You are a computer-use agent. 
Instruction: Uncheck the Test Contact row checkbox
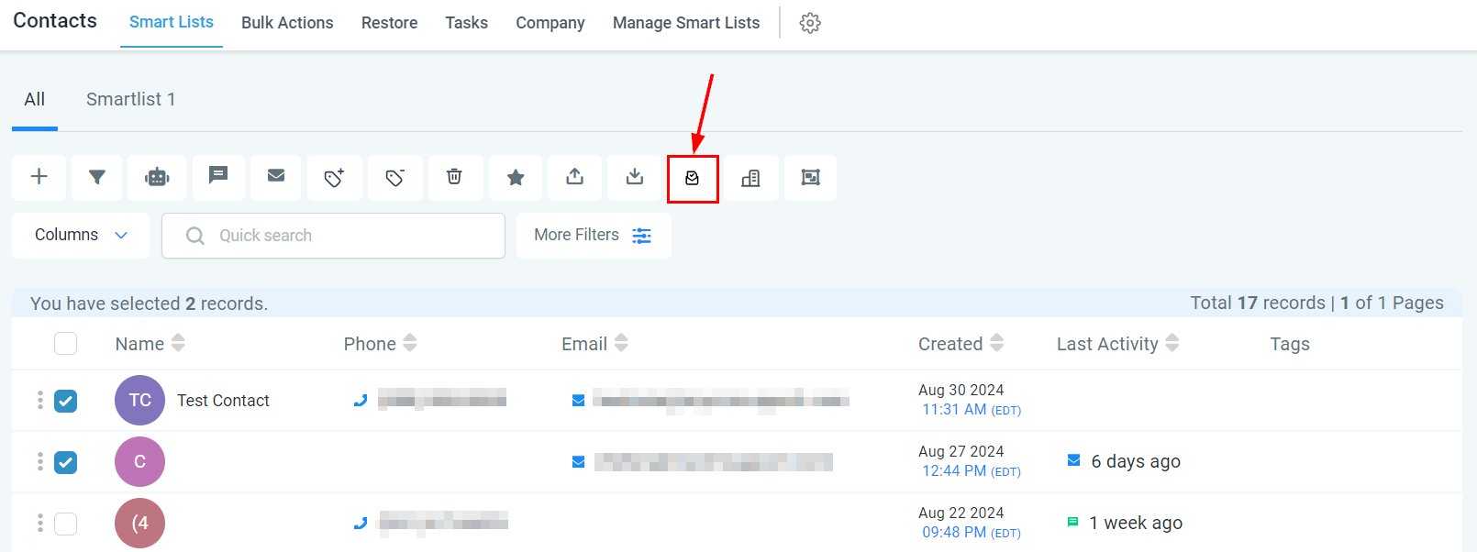[x=65, y=401]
